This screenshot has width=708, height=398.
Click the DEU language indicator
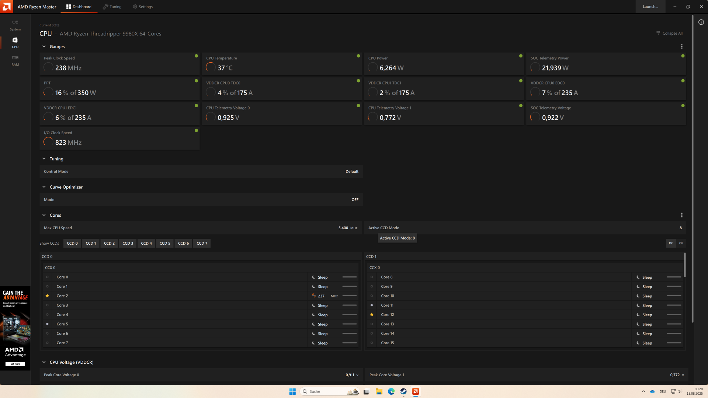click(x=663, y=391)
